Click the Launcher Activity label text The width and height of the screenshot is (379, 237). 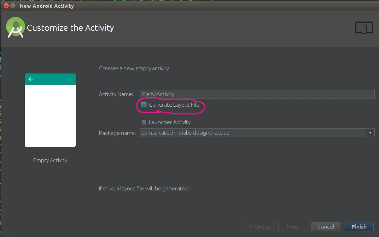tap(170, 122)
